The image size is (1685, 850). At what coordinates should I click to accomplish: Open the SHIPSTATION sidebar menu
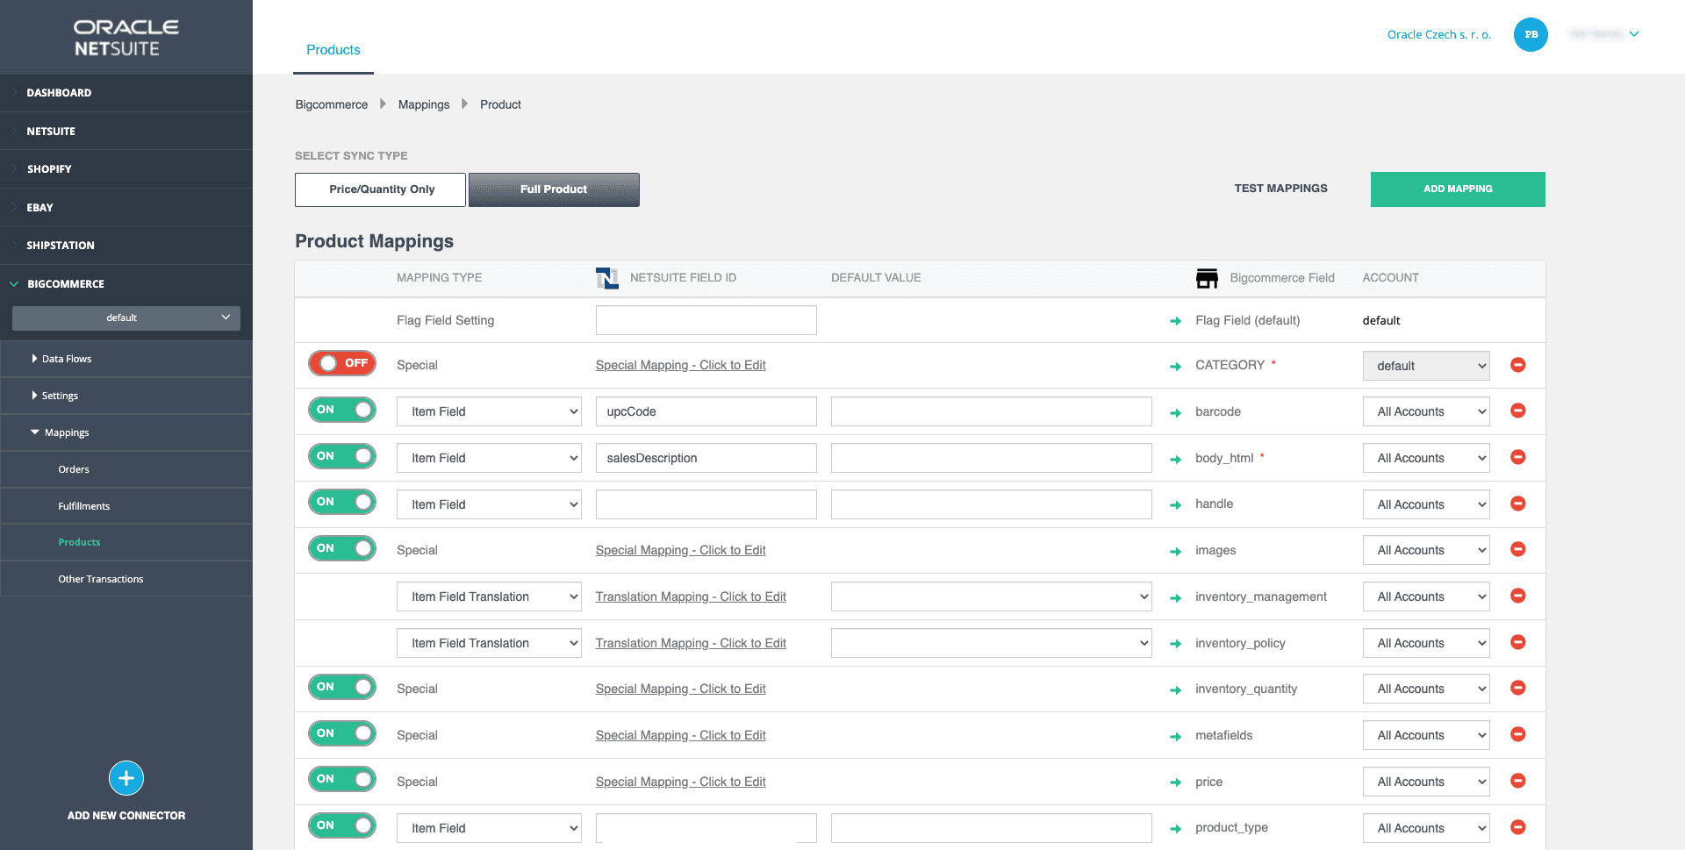pos(126,246)
